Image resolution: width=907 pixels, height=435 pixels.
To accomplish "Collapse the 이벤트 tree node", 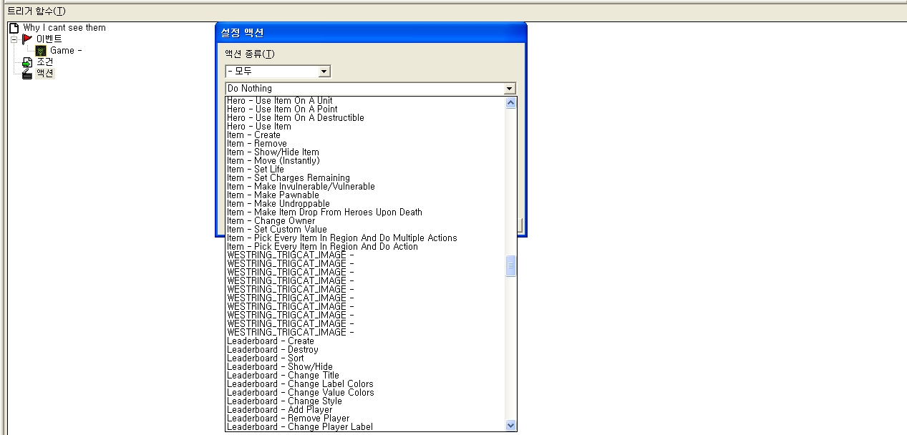I will [x=13, y=39].
